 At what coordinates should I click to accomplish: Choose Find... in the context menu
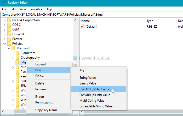coord(49,76)
